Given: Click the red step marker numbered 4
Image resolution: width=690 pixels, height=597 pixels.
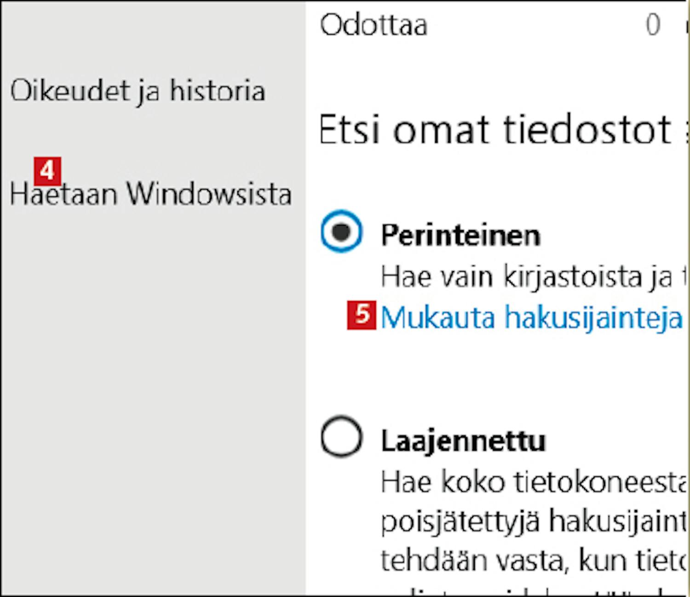Looking at the screenshot, I should (47, 171).
